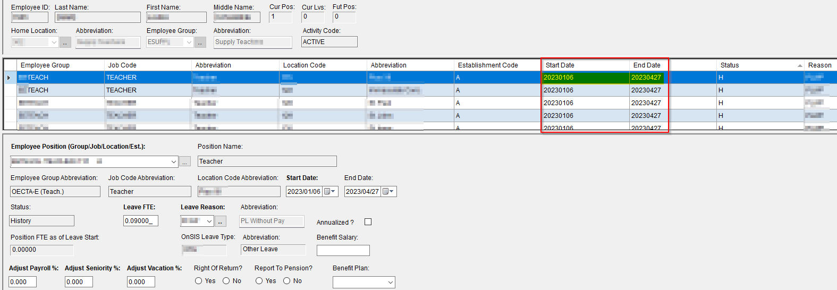Click the Cur Lvs field
Image resolution: width=837 pixels, height=290 pixels.
pos(313,17)
